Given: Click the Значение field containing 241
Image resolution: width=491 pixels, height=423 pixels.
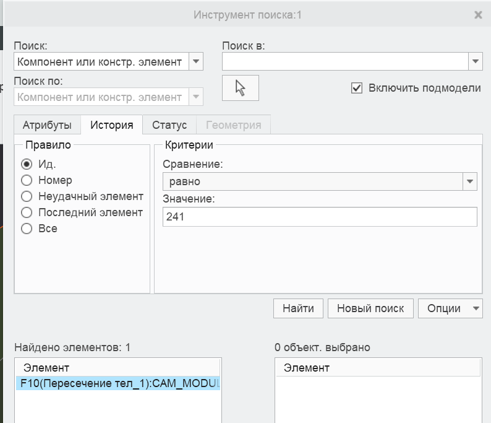Looking at the screenshot, I should click(x=320, y=217).
